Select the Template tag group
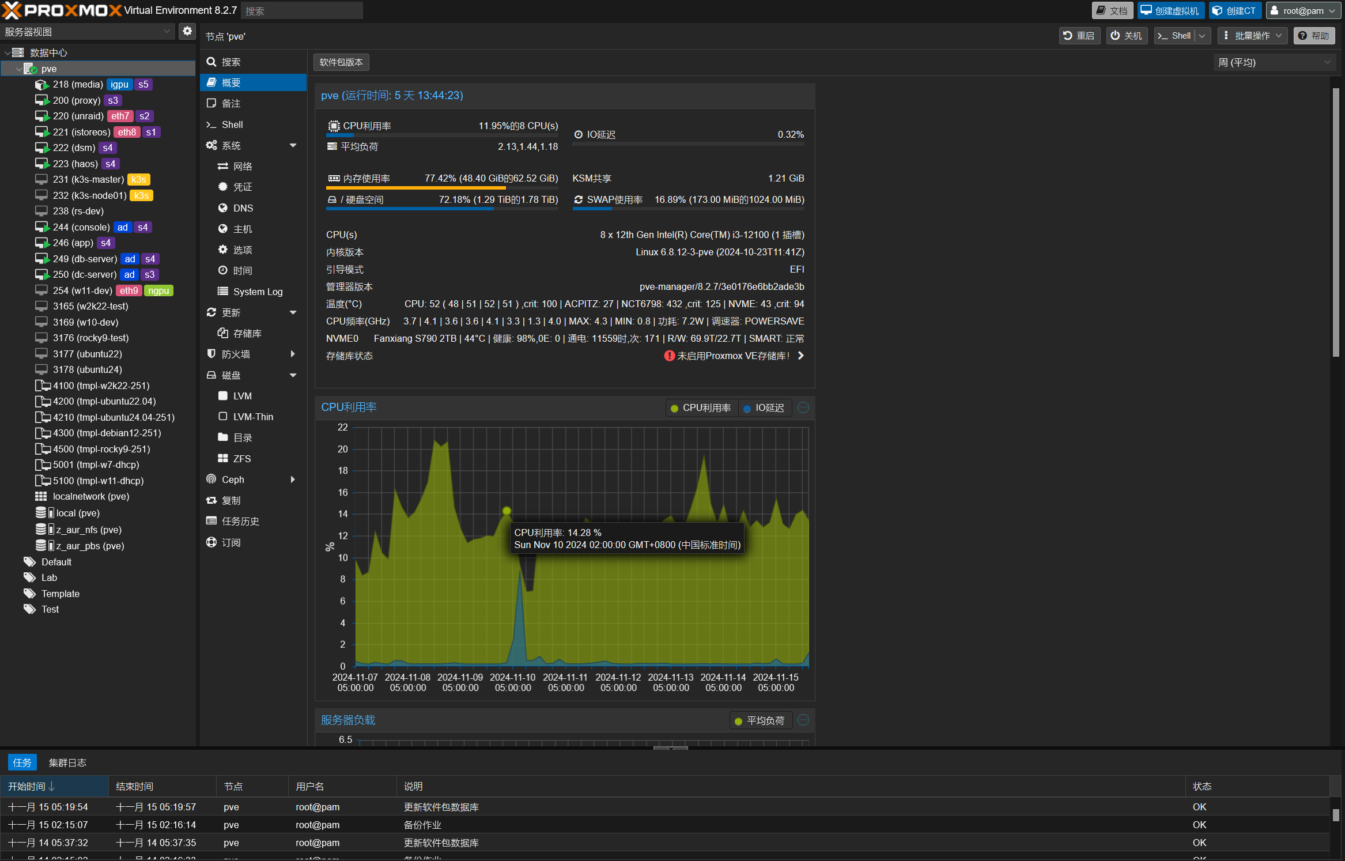 [98, 594]
